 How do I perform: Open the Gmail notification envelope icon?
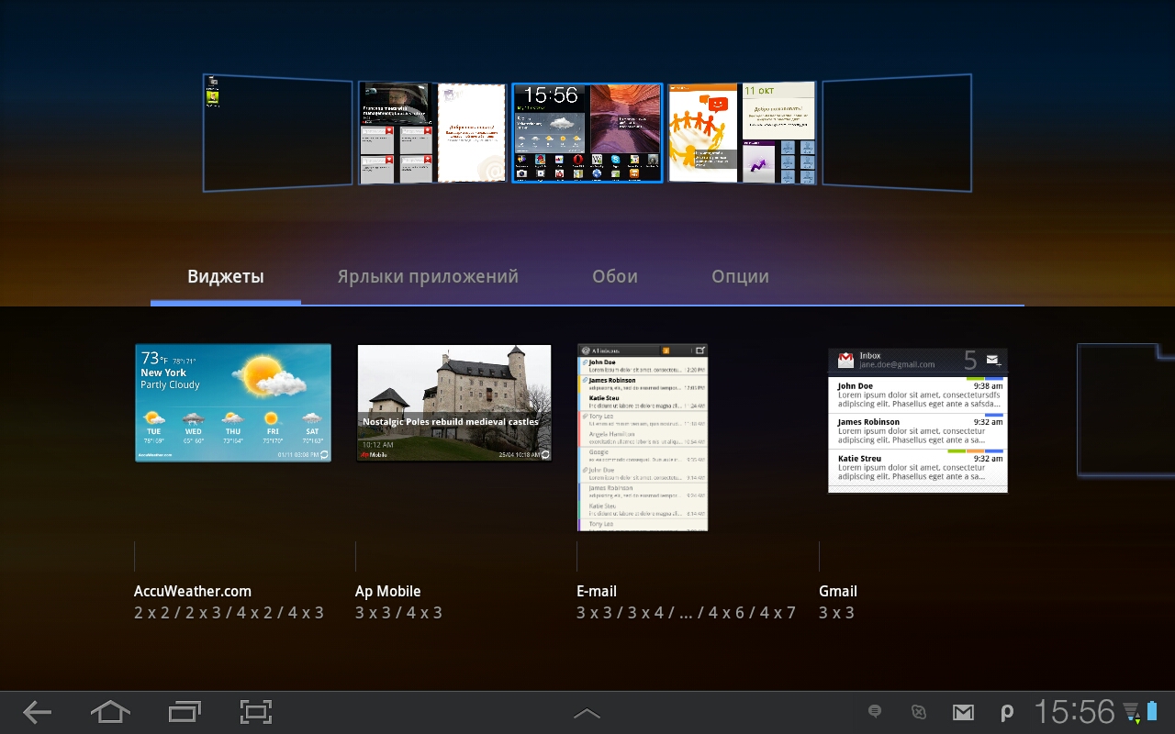pyautogui.click(x=962, y=712)
